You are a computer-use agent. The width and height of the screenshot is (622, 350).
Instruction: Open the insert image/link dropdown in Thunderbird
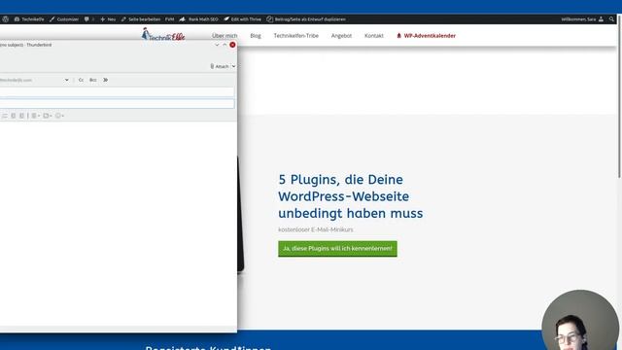pyautogui.click(x=48, y=116)
